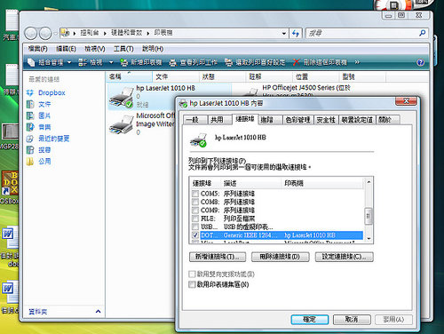Open the help question-mark icon on the toolbar

coord(420,62)
